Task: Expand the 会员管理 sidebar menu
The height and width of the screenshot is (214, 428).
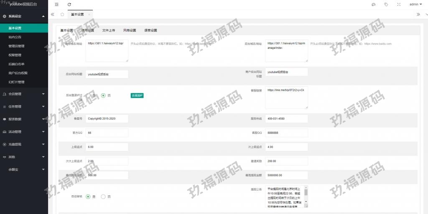Action: tap(24, 94)
